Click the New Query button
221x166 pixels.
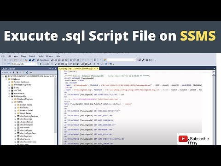(43, 60)
